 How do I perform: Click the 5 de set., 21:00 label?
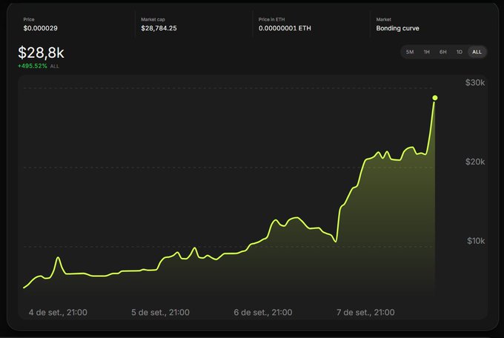pos(160,312)
